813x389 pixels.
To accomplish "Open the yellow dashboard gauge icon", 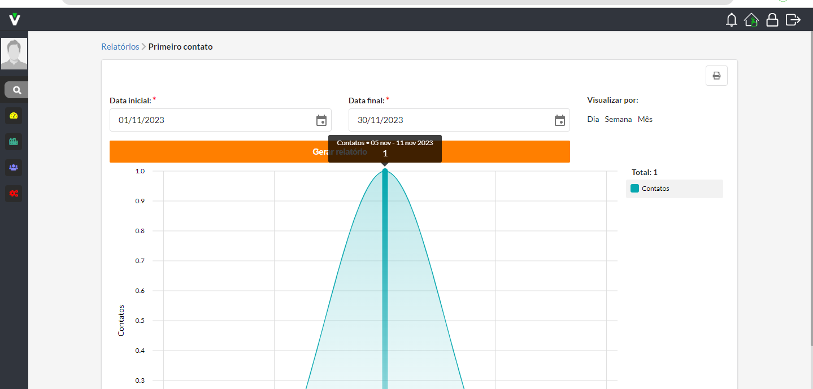I will (14, 116).
